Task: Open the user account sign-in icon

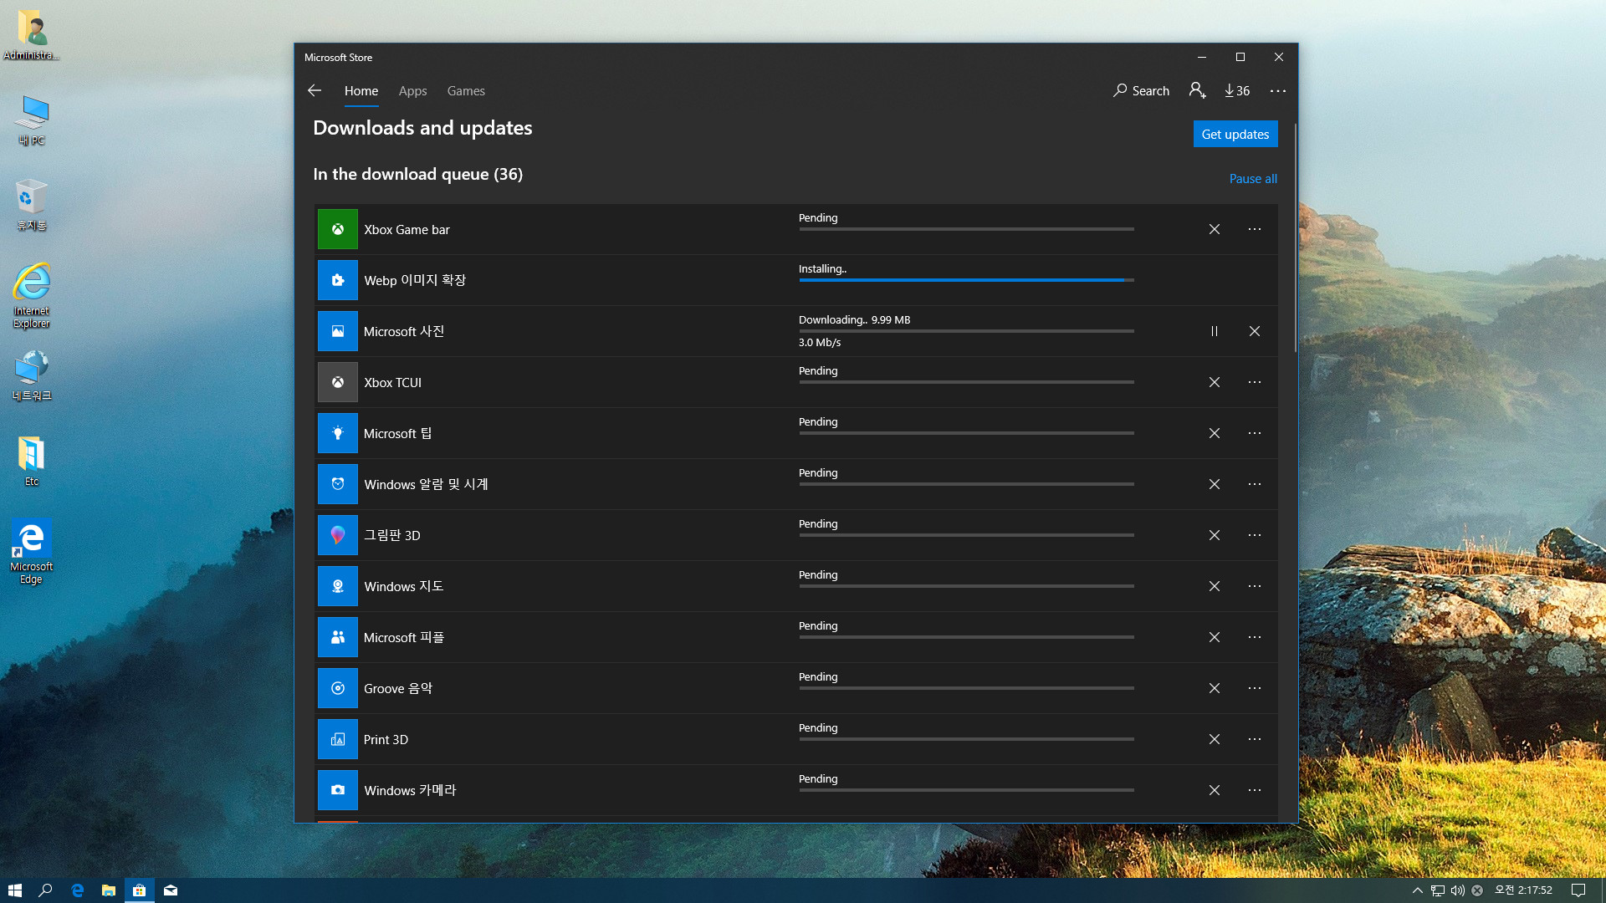Action: 1197,90
